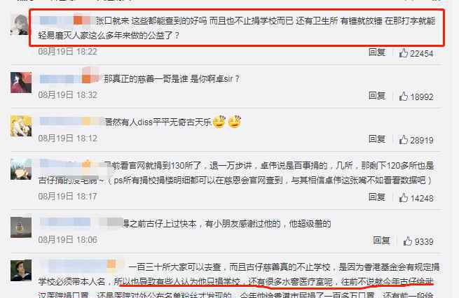Click second laughing emoji in diss comment
459x298 pixels.
tap(235, 122)
